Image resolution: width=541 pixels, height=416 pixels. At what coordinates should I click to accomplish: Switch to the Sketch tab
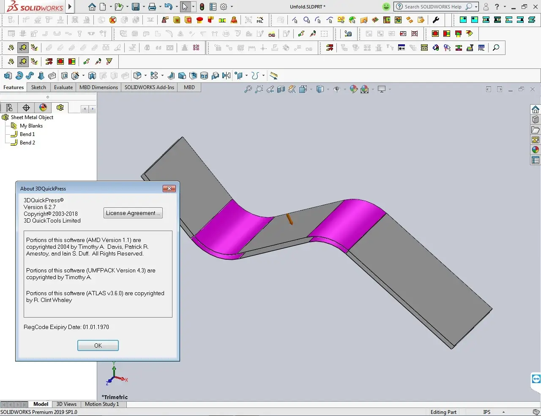tap(38, 87)
